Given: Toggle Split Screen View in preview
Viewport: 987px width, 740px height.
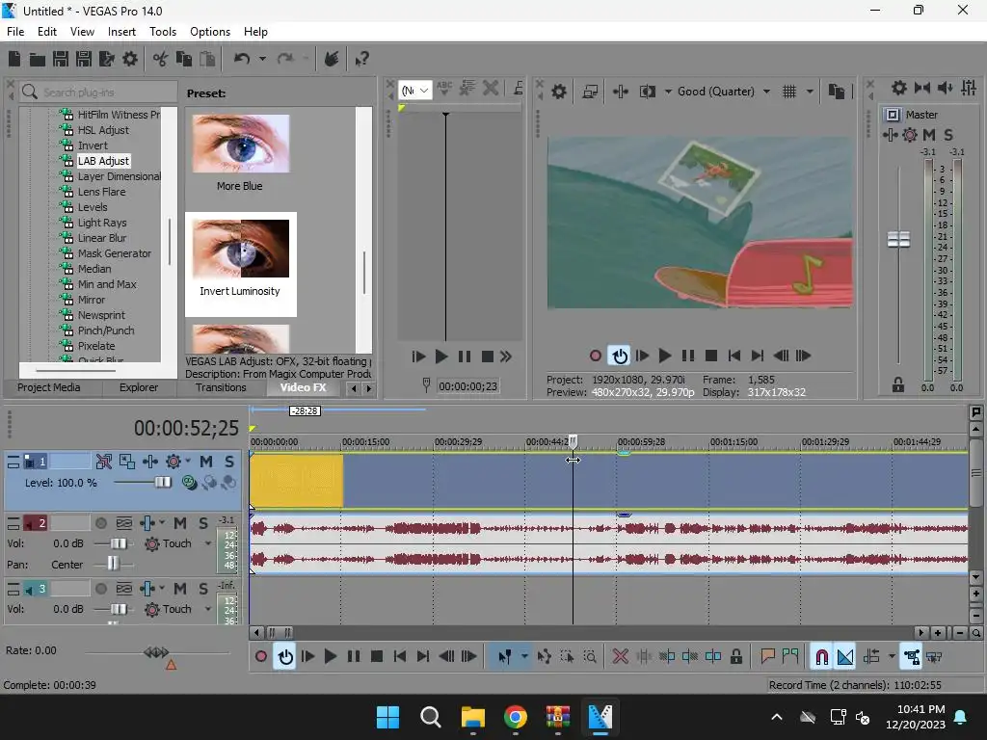Looking at the screenshot, I should click(648, 92).
